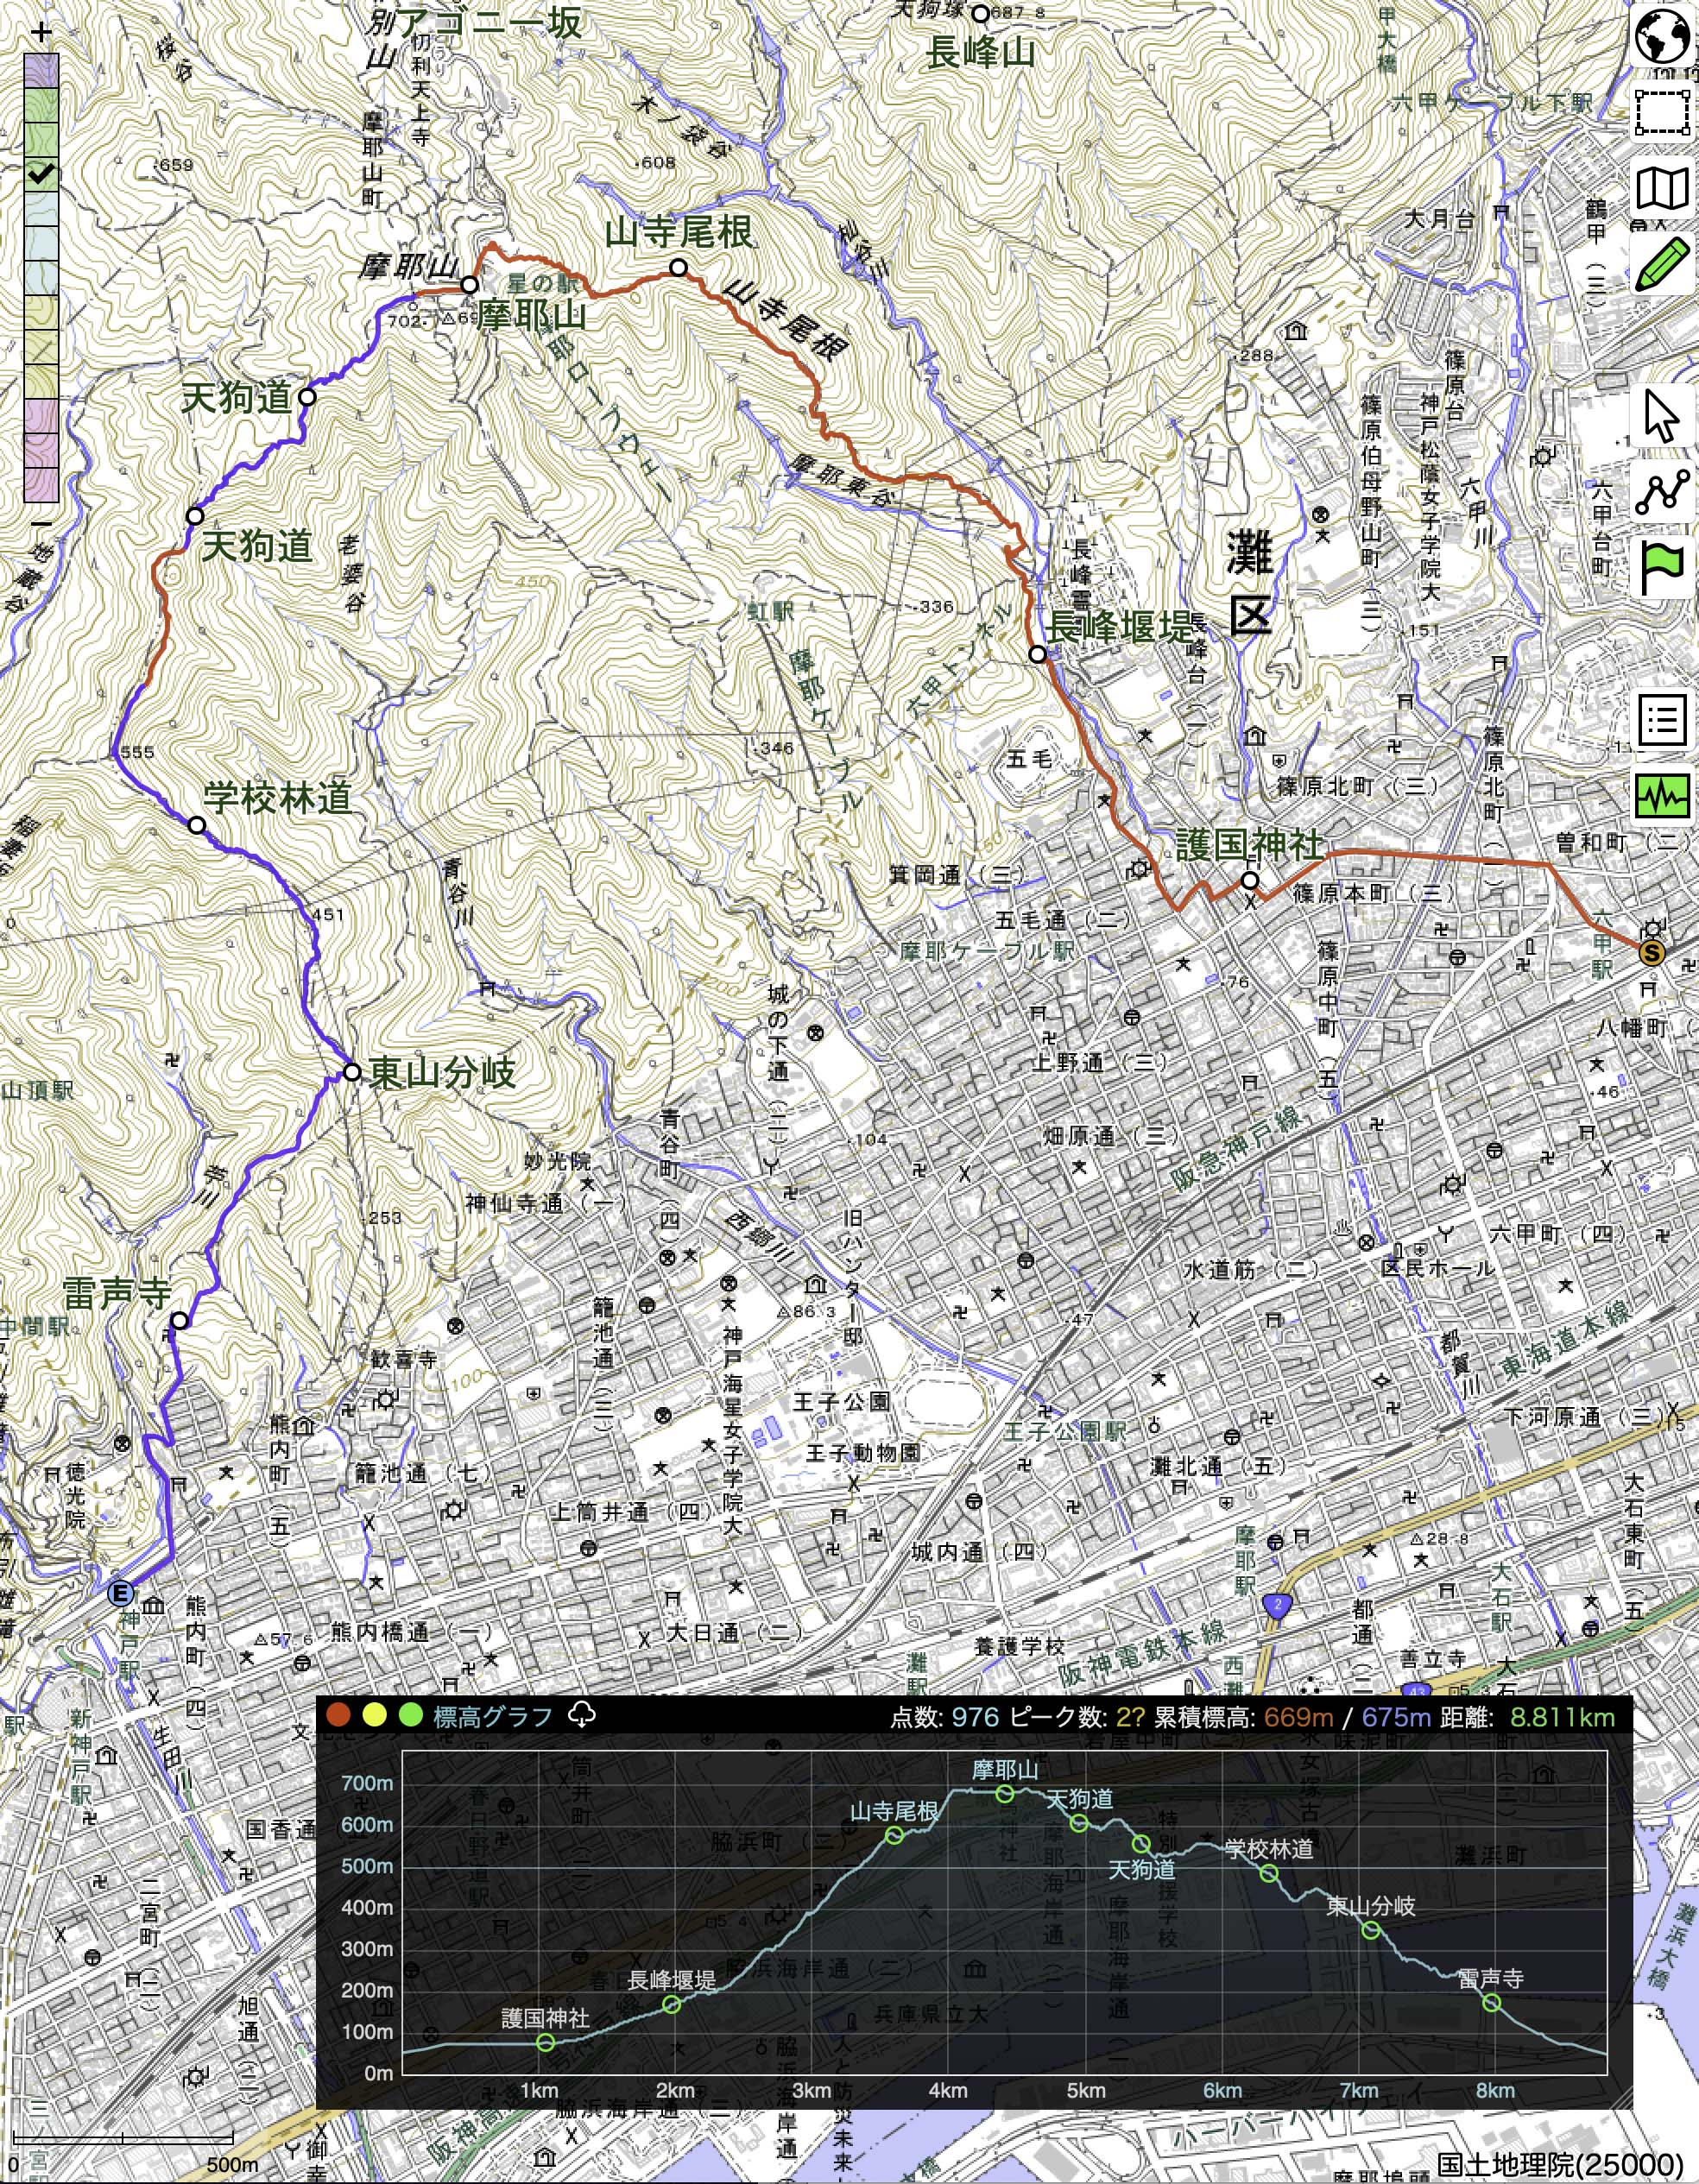The height and width of the screenshot is (2184, 1699).
Task: Toggle the green flag waypoint tool
Action: (x=1662, y=569)
